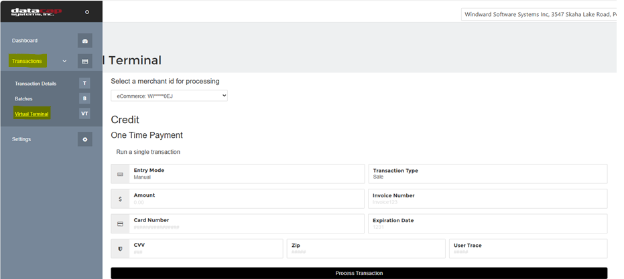
Task: Open the Virtual Terminal link
Action: (32, 114)
